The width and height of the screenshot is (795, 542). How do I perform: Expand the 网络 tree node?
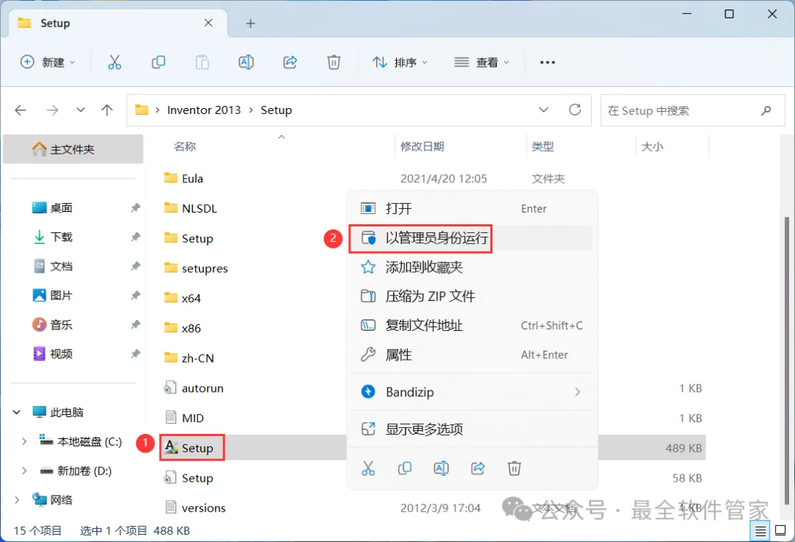coord(17,500)
